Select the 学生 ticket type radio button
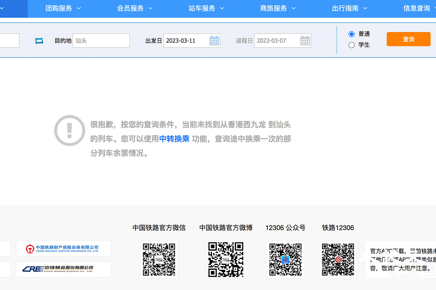The height and width of the screenshot is (290, 436). point(351,45)
